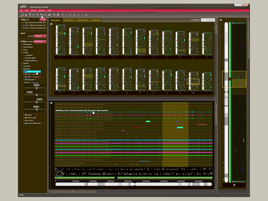Select the Karyogram tab
268x201 pixels.
(55, 20)
